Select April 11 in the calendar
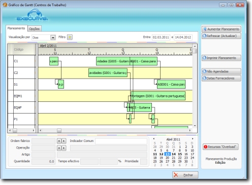252x185 pixels. 155,154
